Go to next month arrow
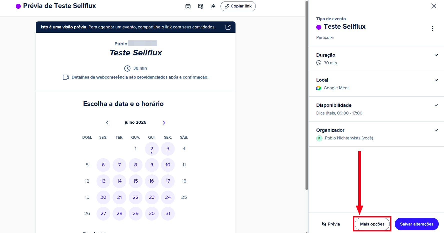 coord(164,122)
